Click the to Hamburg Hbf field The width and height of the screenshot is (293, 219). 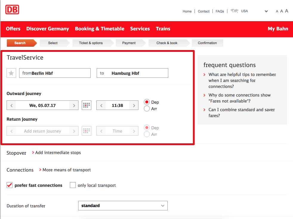pos(132,73)
